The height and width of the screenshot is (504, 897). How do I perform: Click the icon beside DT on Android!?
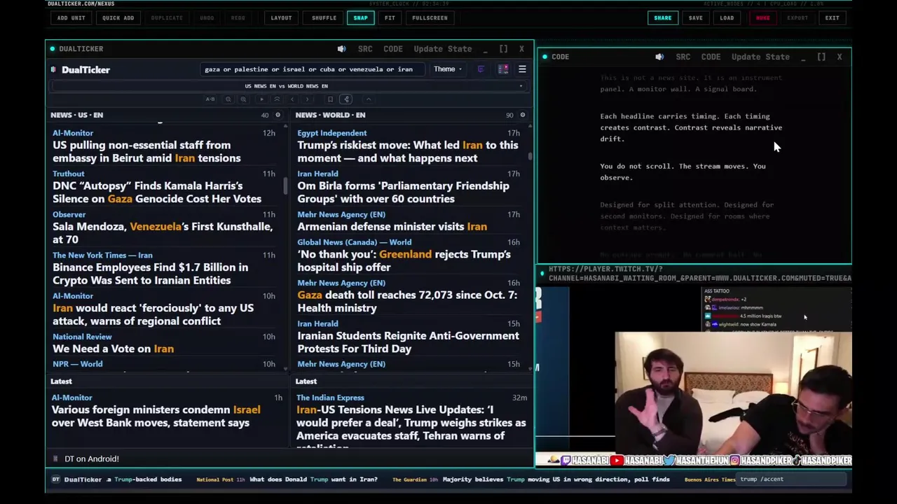pyautogui.click(x=55, y=458)
